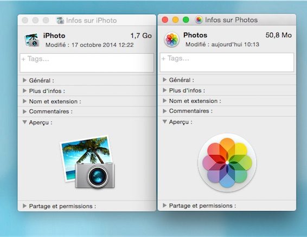Minimize the Infos sur Photos window
This screenshot has width=307, height=237.
point(175,20)
